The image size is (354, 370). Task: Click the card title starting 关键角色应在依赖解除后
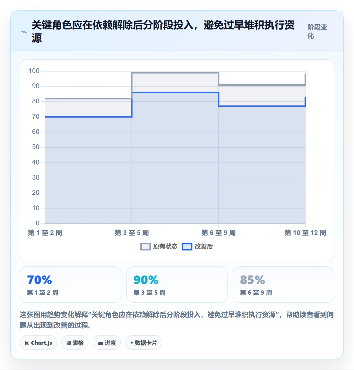[x=163, y=32]
